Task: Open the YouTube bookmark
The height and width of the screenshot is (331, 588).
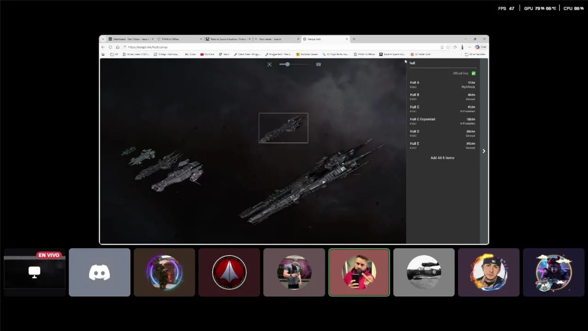Action: click(207, 54)
